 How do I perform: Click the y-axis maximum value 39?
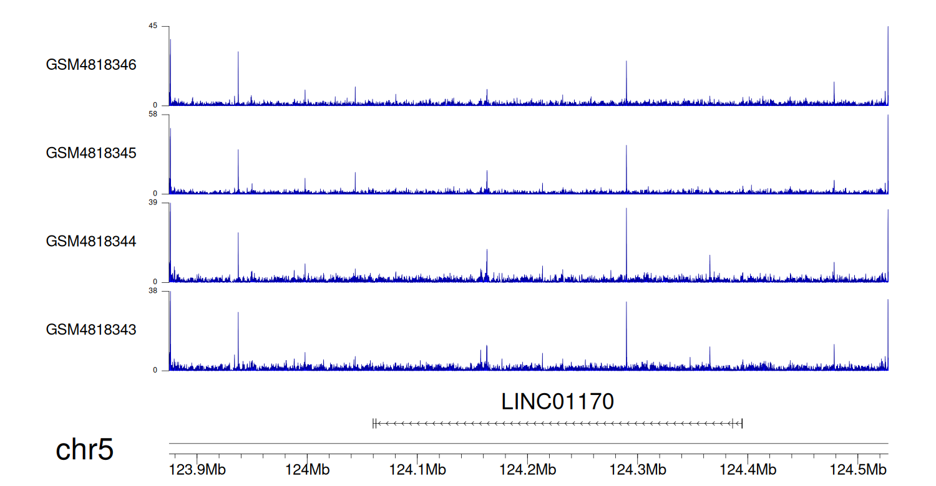[152, 203]
